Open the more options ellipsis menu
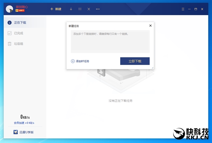 [98, 9]
